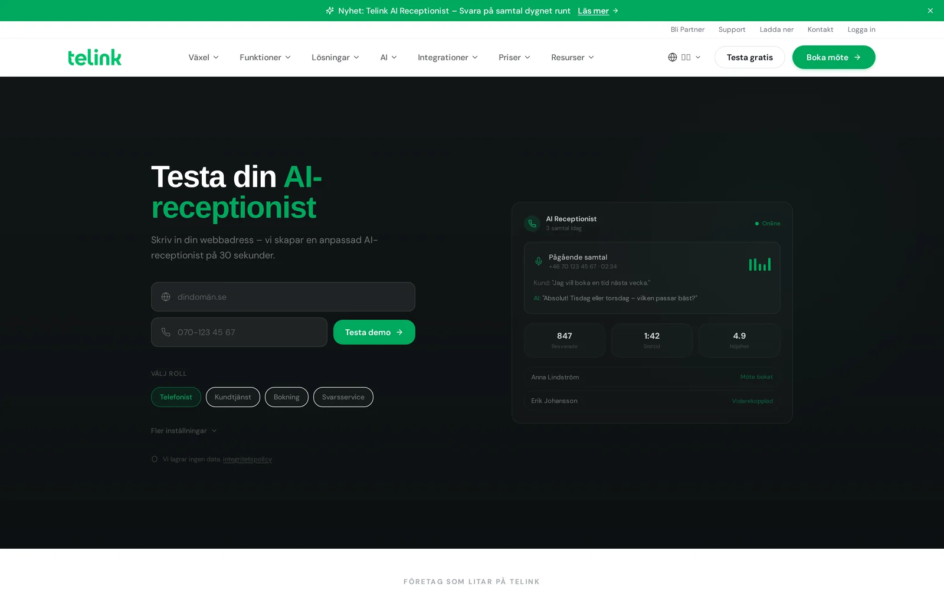Viewport: 944px width, 590px height.
Task: Click the globe icon in domain field
Action: point(166,297)
